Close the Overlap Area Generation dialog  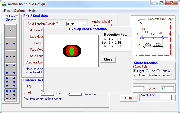tap(108, 59)
